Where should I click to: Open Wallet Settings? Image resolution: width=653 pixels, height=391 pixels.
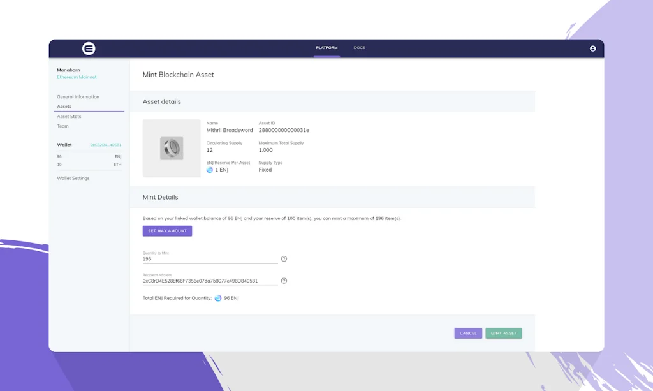pyautogui.click(x=72, y=178)
